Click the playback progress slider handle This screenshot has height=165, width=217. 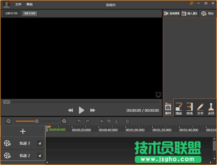pos(7,102)
